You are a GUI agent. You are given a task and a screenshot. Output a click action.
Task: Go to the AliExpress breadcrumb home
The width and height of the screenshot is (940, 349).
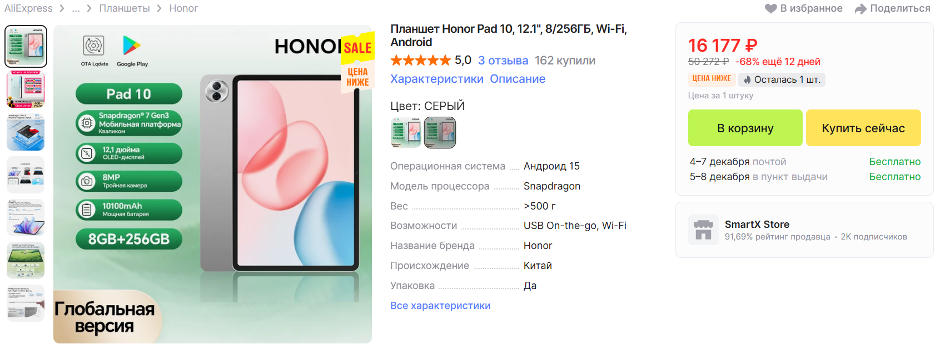28,8
